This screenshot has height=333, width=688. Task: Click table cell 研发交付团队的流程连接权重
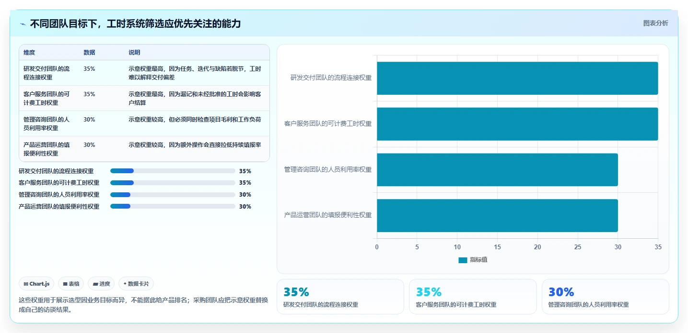[47, 73]
